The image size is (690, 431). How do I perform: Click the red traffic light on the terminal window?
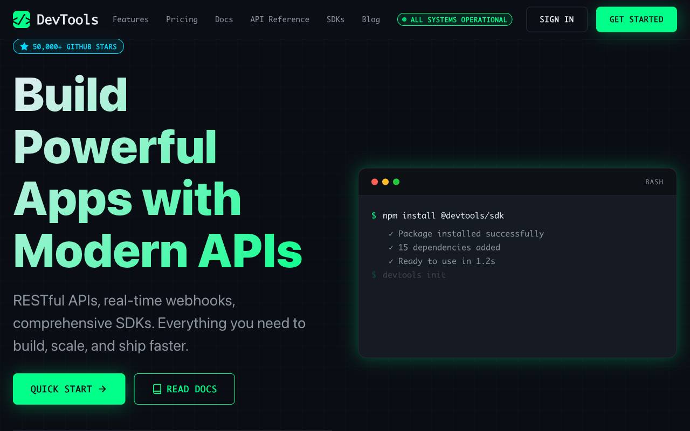[375, 182]
